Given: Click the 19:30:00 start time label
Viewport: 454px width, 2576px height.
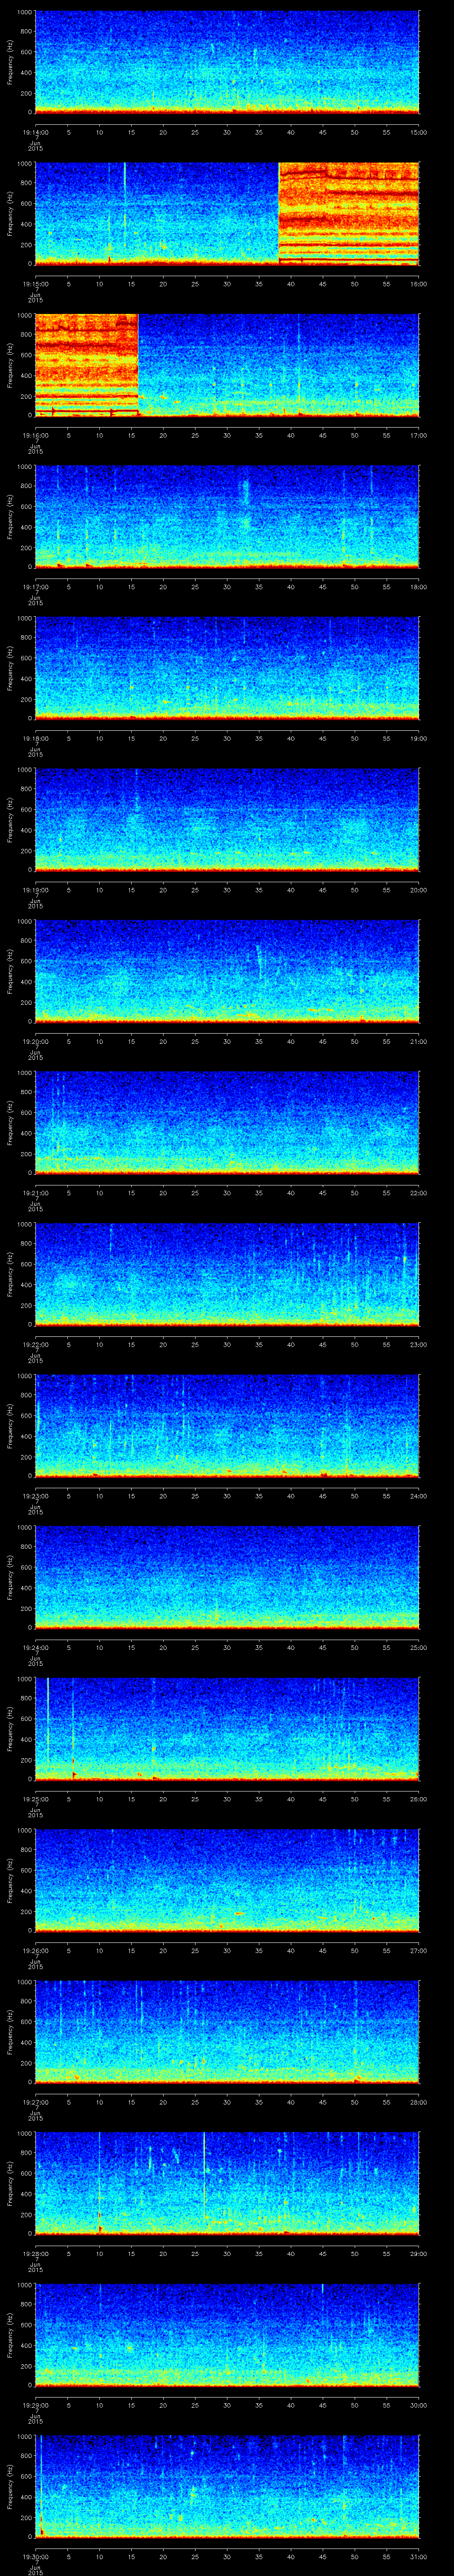Looking at the screenshot, I should (x=35, y=2556).
